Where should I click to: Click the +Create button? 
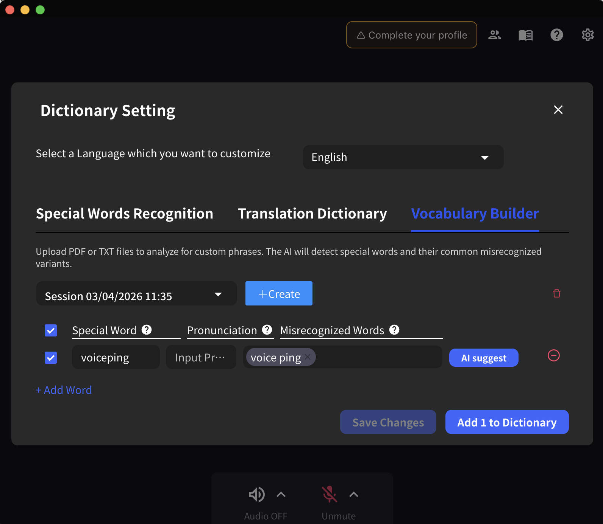pyautogui.click(x=279, y=293)
